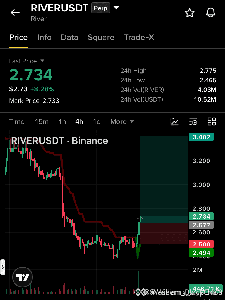Select the 1d timeframe

click(x=97, y=121)
